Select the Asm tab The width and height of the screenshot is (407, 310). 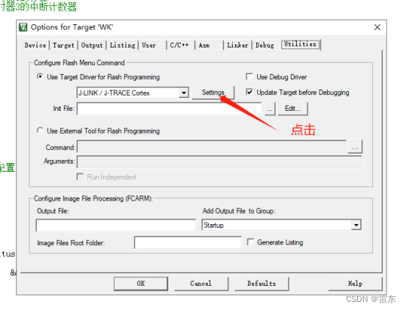click(x=204, y=45)
